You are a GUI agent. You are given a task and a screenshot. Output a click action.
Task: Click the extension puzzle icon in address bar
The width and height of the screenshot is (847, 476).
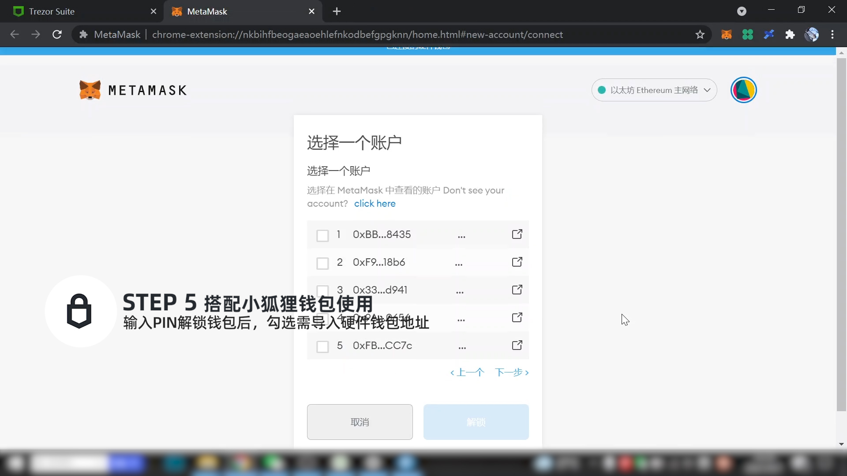83,34
